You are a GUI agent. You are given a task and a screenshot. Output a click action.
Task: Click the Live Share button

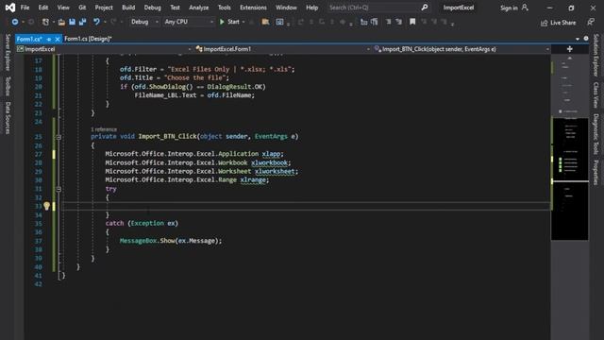[x=559, y=23]
